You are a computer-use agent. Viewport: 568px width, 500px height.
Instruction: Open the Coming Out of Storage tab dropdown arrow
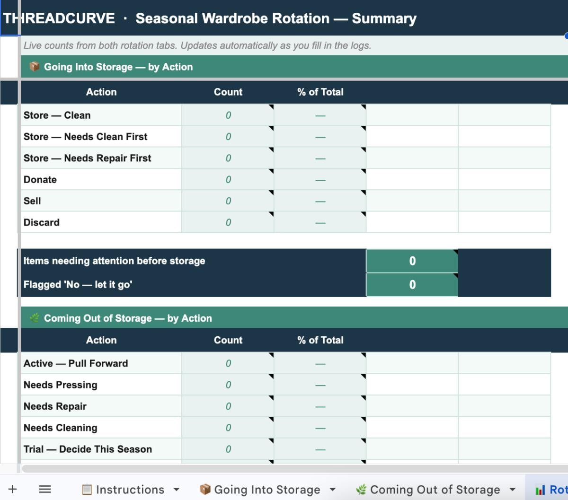pos(512,490)
